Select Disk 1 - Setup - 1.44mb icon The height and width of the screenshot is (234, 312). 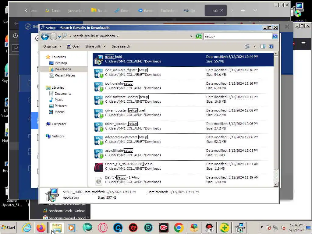pyautogui.click(x=98, y=181)
